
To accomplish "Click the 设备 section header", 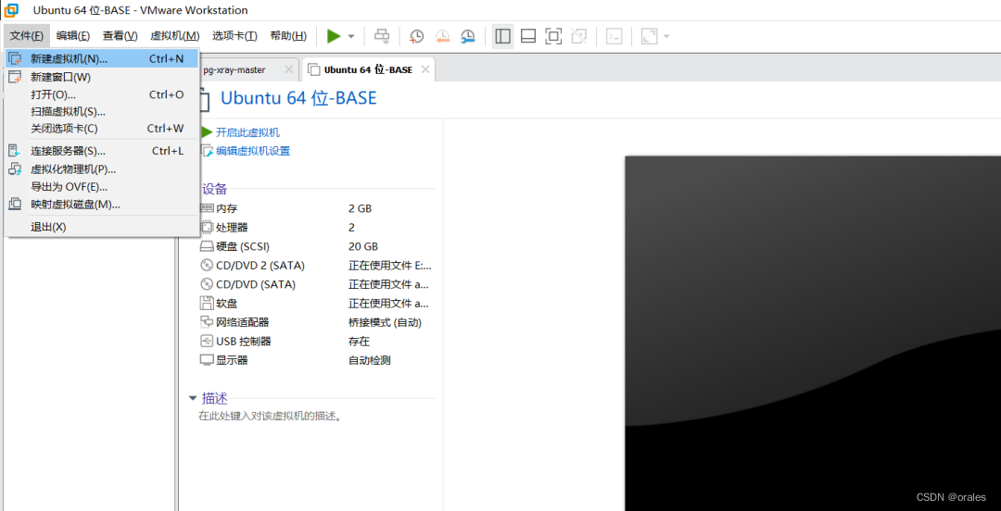I will tap(214, 189).
